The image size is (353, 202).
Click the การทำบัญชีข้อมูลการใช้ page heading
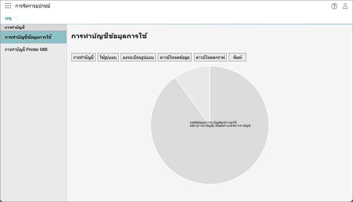coord(109,36)
